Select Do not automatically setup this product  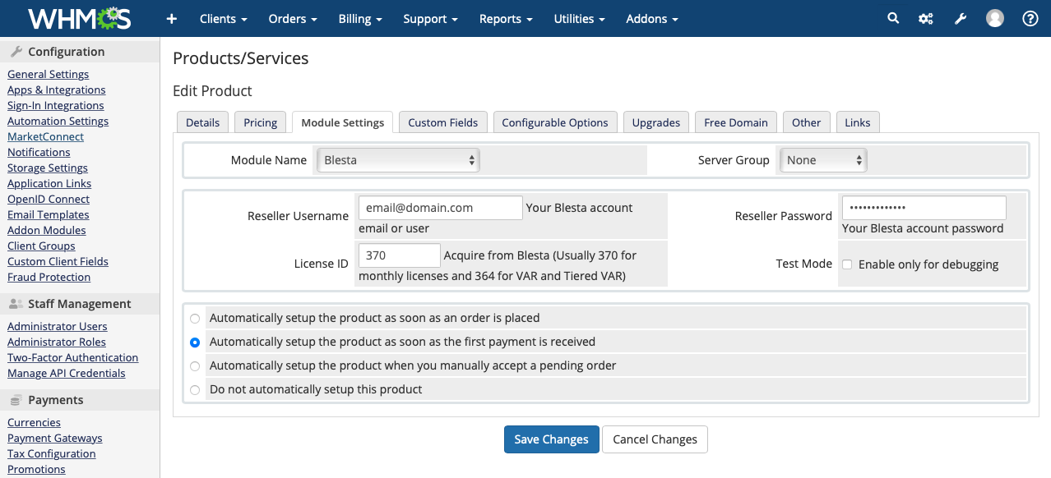[x=195, y=389]
